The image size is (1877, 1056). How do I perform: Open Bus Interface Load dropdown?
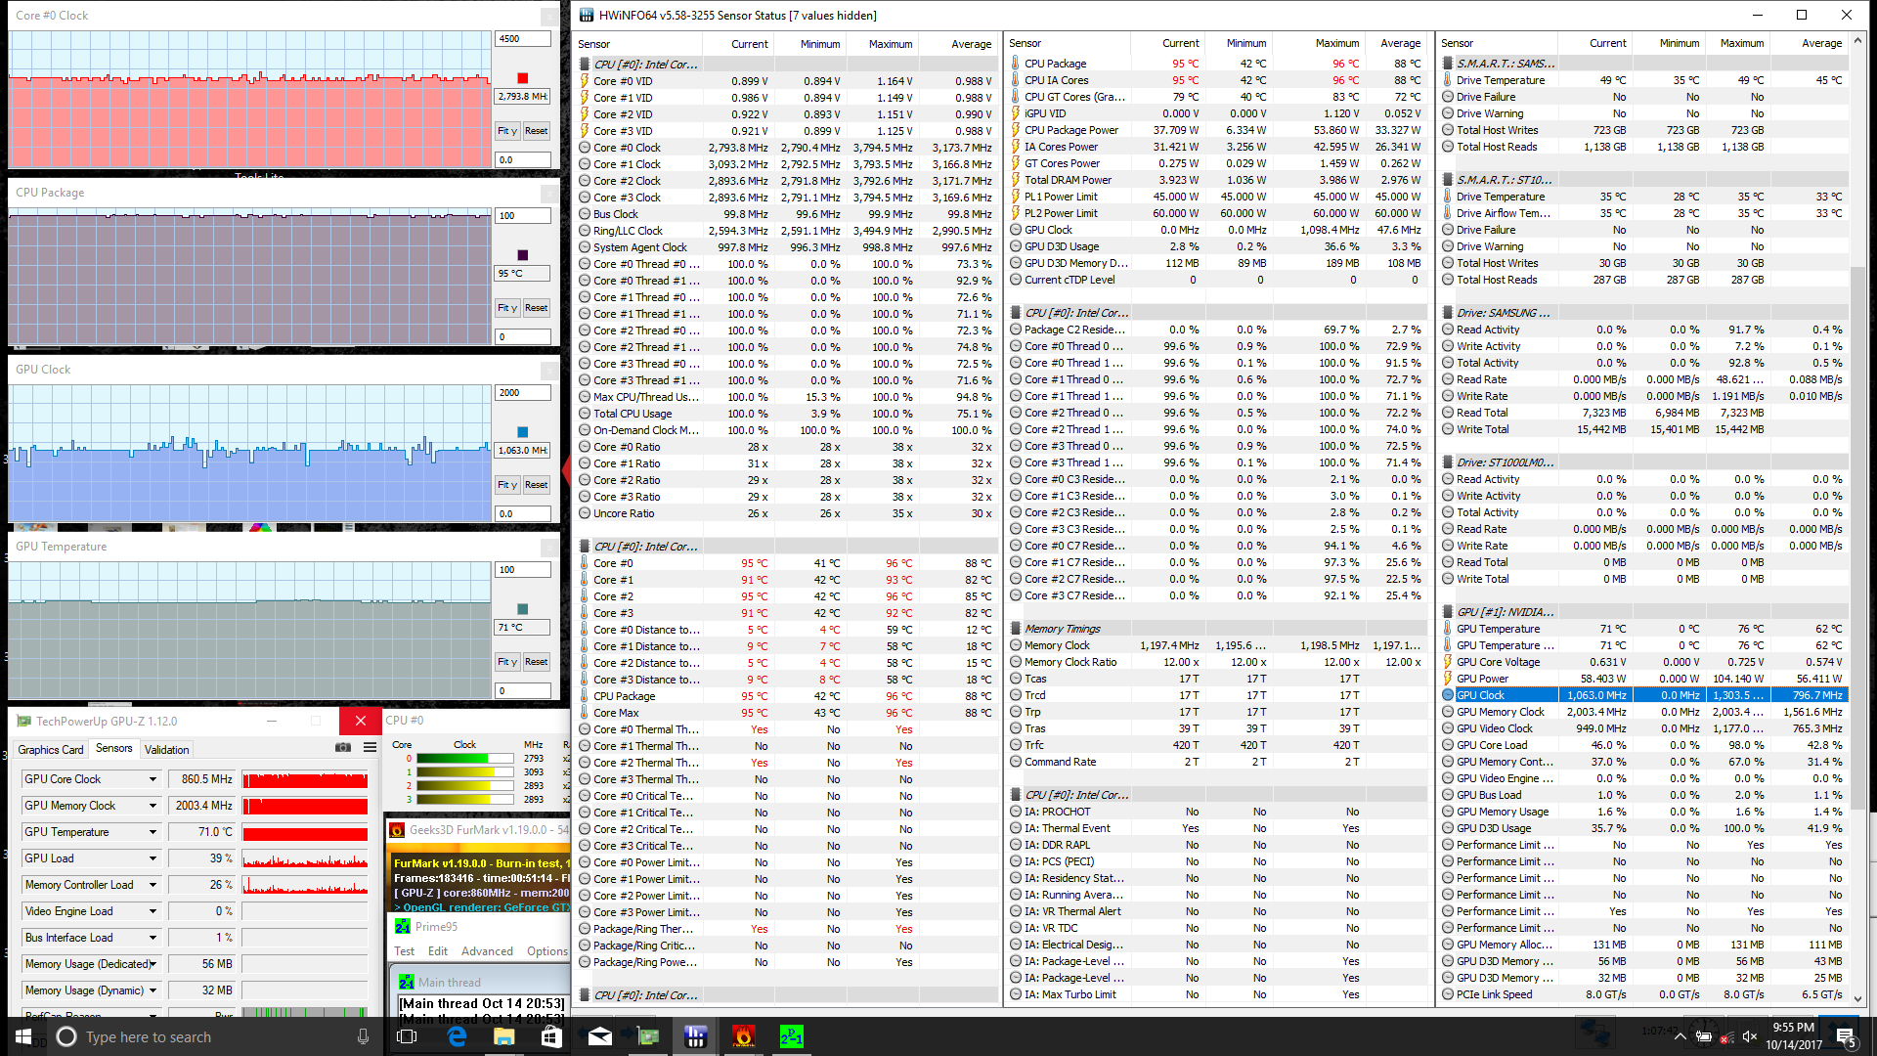point(153,938)
